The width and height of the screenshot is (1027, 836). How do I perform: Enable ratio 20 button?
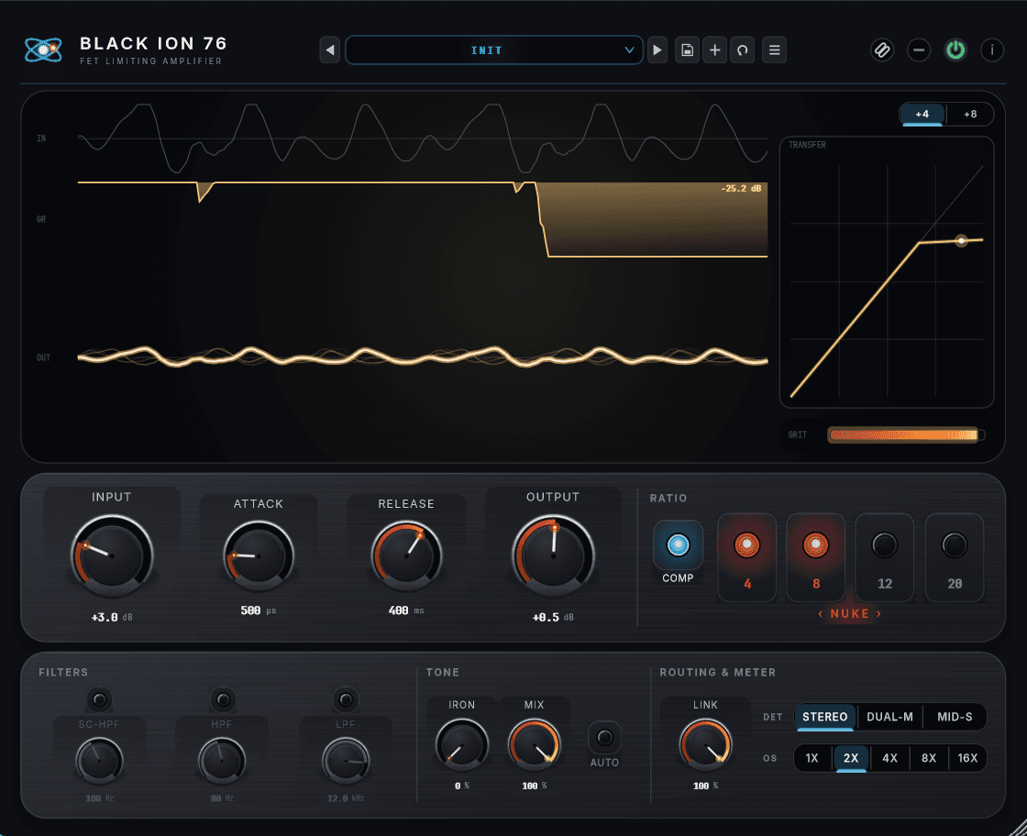pyautogui.click(x=955, y=556)
